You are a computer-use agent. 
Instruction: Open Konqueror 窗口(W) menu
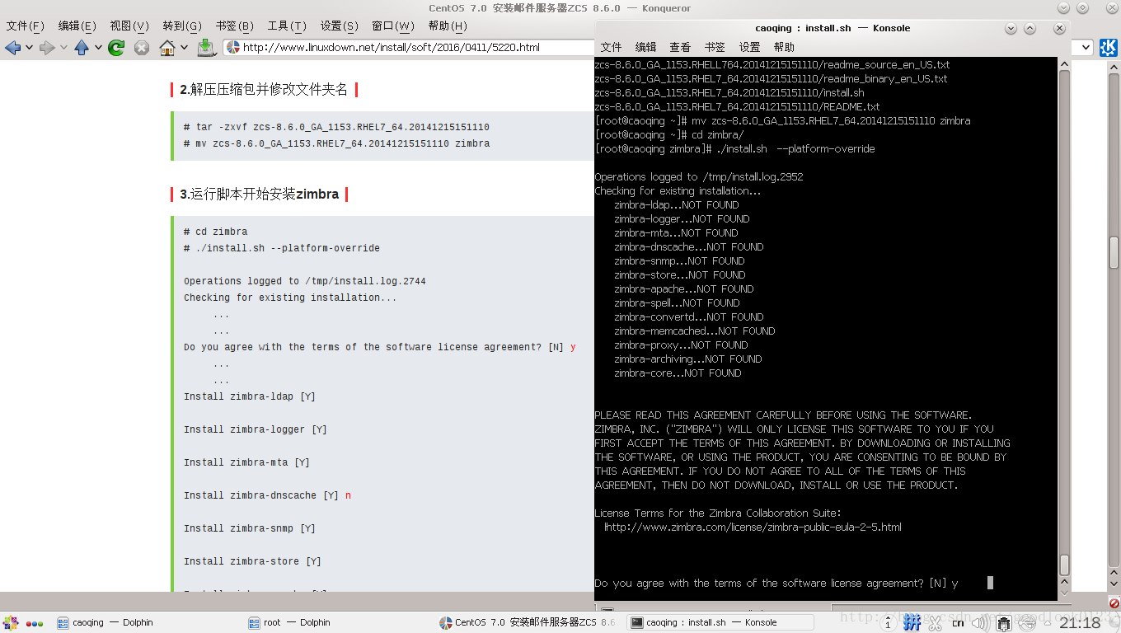point(393,26)
